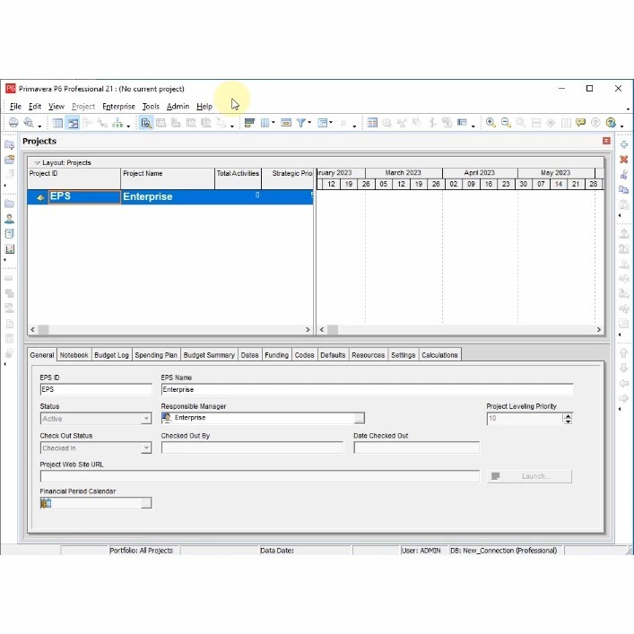Screen dimensions: 634x634
Task: Click the Print toolbar icon
Action: (x=13, y=123)
